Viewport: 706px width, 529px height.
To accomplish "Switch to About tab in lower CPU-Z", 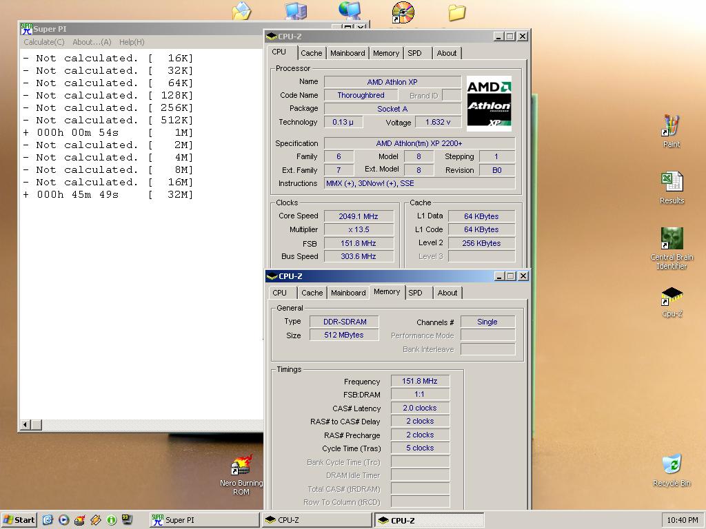I will click(x=447, y=293).
